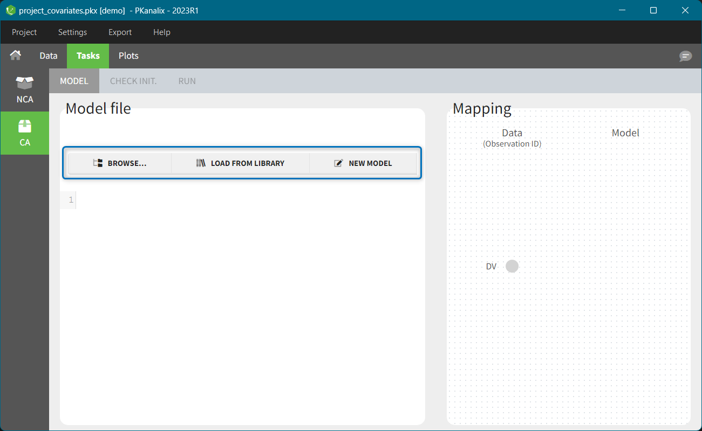Image resolution: width=702 pixels, height=431 pixels.
Task: Open the comments chat bubble icon
Action: coord(685,56)
